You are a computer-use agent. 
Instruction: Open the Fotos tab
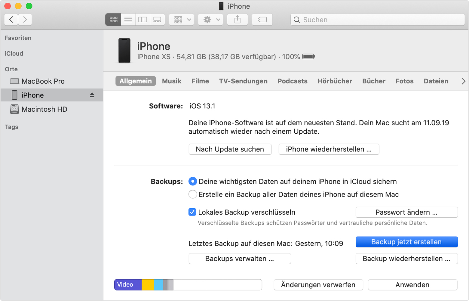pyautogui.click(x=405, y=81)
